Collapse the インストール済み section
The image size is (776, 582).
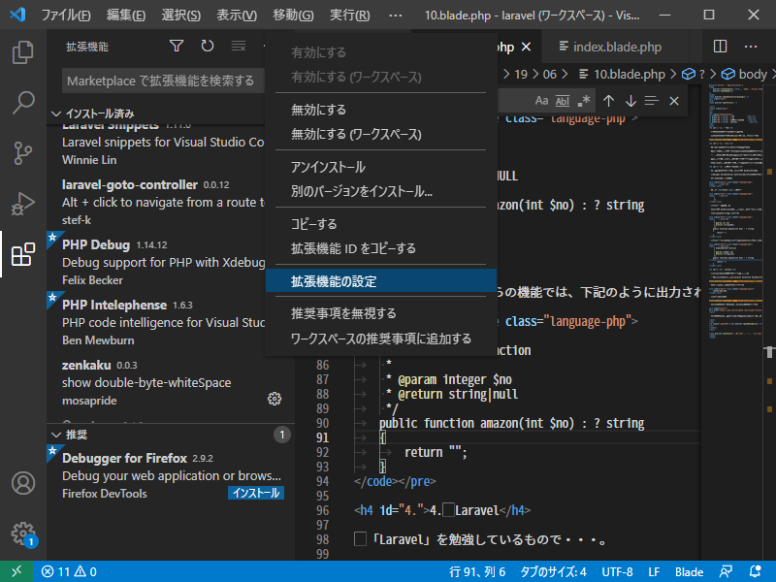pyautogui.click(x=56, y=113)
